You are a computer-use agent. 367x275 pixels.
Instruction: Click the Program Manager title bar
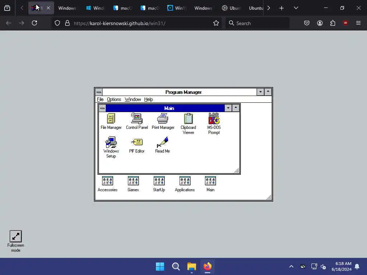pyautogui.click(x=180, y=92)
